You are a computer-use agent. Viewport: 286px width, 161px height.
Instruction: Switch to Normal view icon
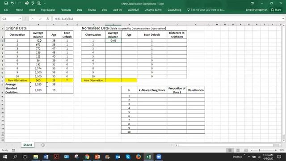click(x=230, y=150)
